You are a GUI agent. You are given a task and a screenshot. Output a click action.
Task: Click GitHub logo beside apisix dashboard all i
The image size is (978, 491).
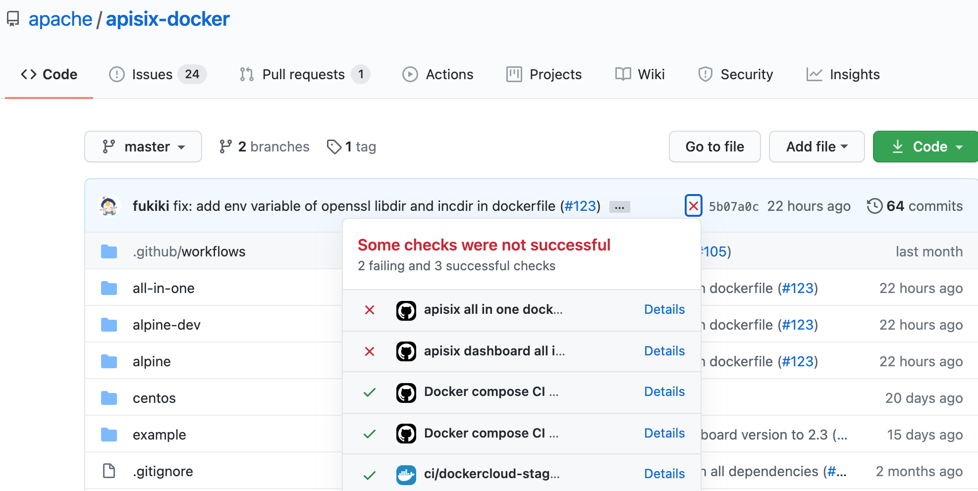406,351
